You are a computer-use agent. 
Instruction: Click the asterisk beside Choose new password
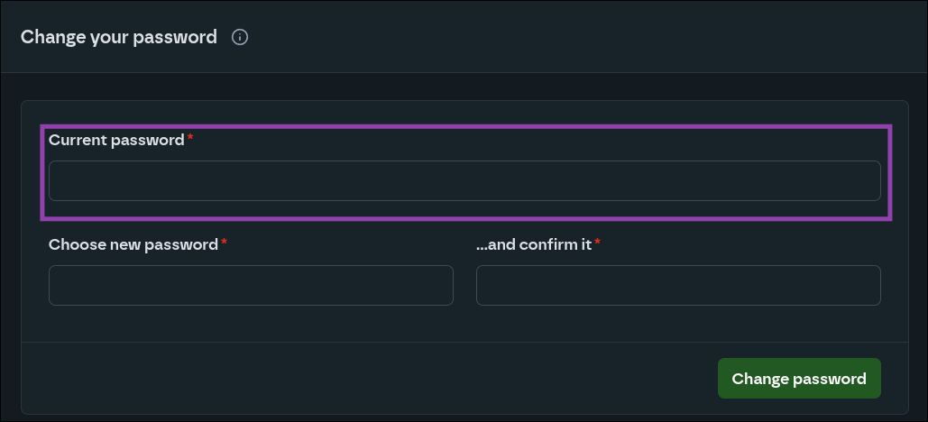(x=225, y=243)
